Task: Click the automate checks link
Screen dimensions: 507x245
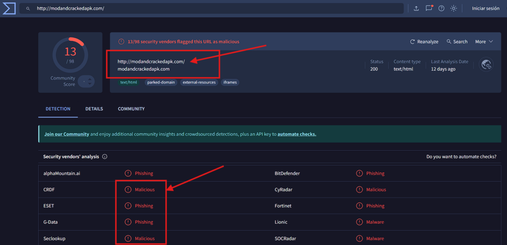Action: click(x=297, y=134)
